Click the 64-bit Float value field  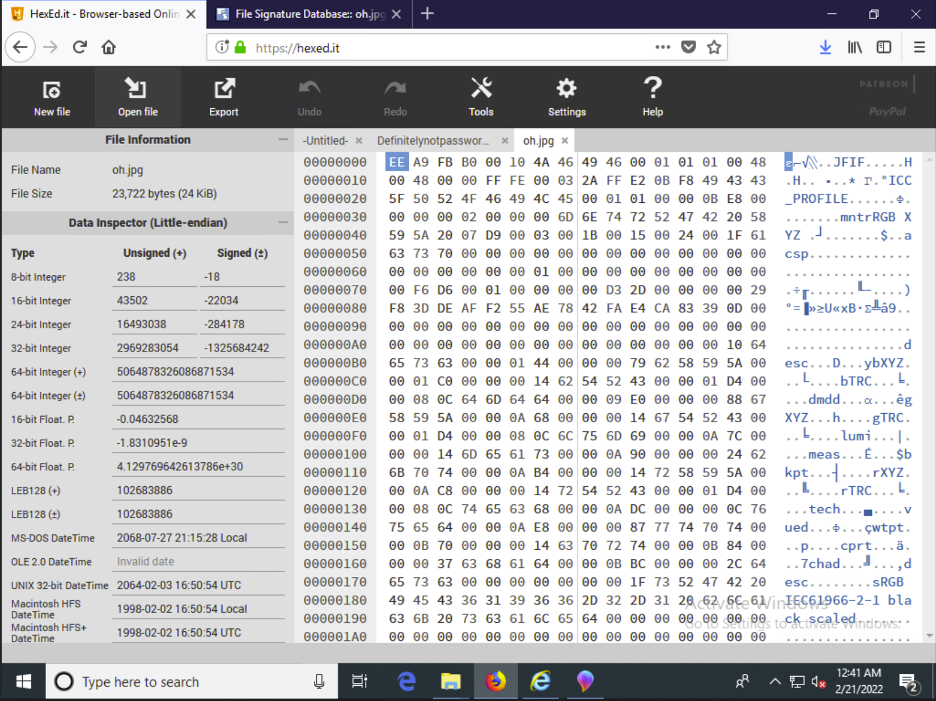click(198, 466)
